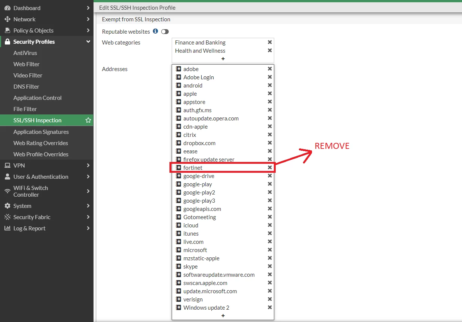Click the Dashboard icon in sidebar

7,8
